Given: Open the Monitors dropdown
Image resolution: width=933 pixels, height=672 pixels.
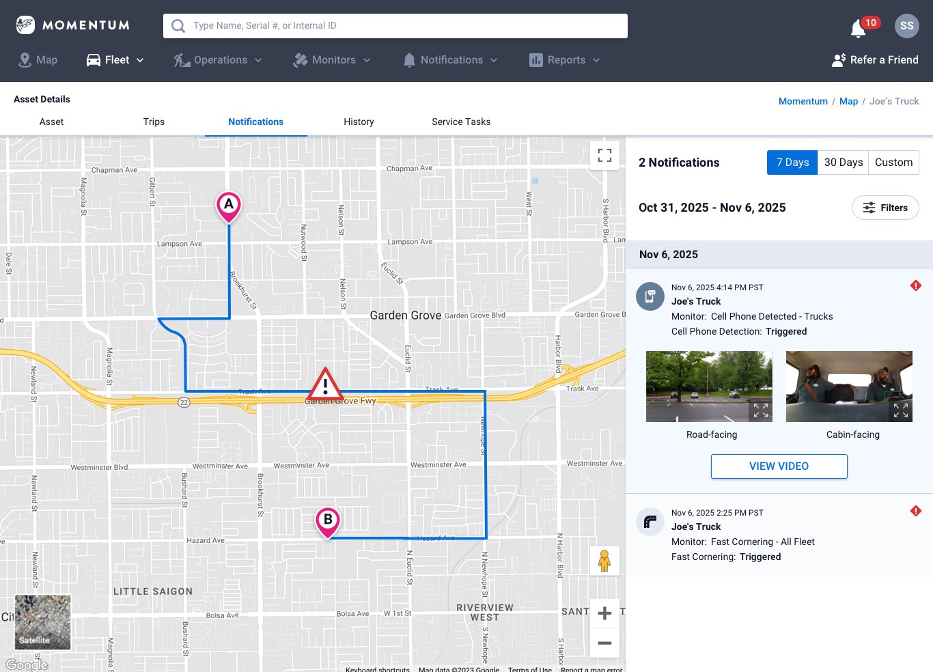Looking at the screenshot, I should [332, 60].
